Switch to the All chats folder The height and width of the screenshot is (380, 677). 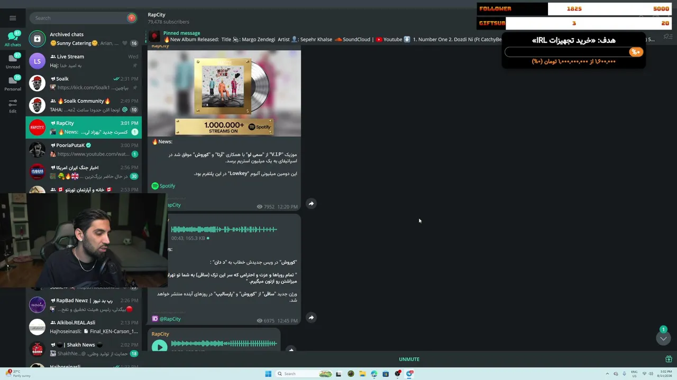point(13,39)
